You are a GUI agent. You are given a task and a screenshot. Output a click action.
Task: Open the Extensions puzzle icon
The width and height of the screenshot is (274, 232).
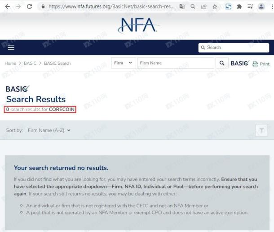(239, 7)
